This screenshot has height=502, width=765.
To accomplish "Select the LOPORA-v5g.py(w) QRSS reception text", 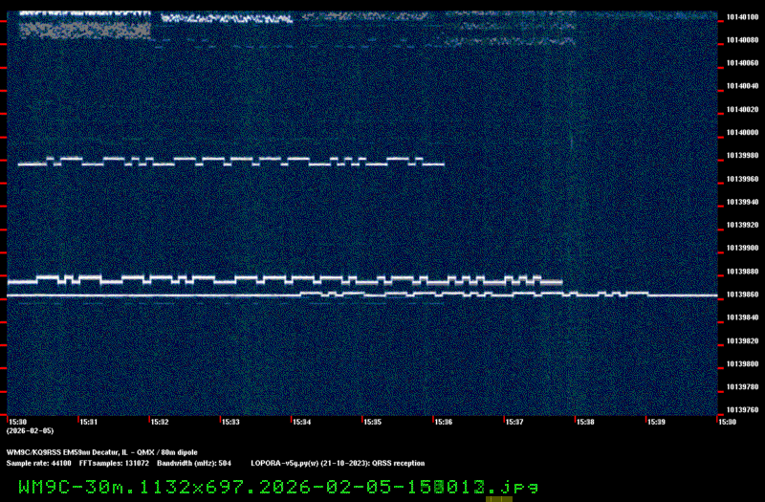I will click(338, 464).
